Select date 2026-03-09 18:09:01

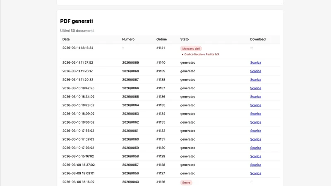point(78,173)
